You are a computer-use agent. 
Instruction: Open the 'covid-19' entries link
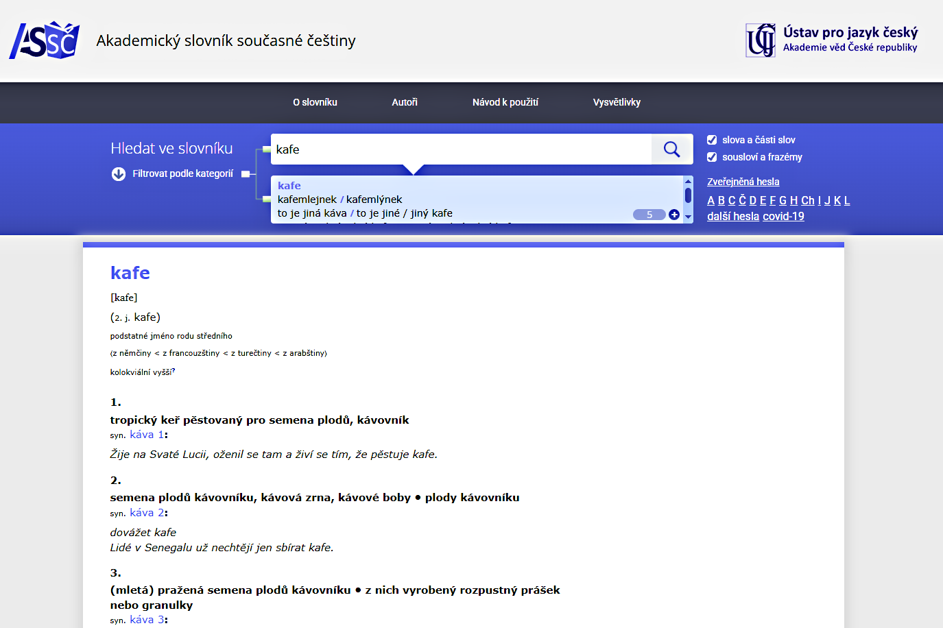coord(783,217)
